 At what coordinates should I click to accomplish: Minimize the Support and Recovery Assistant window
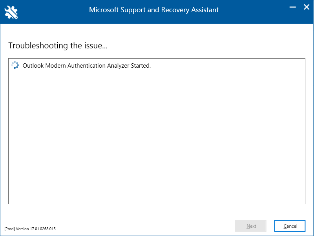pyautogui.click(x=292, y=7)
